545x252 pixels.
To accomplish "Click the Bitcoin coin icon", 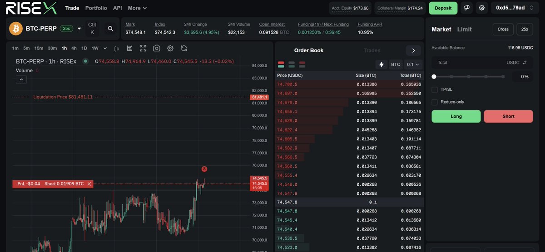I will 16,29.
